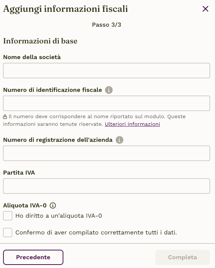Click the Passo 3/3 step indicator
Screen dimensions: 215x268
click(x=107, y=25)
